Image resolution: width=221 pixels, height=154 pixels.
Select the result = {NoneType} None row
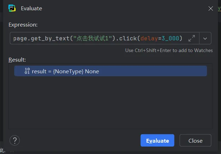coord(110,71)
